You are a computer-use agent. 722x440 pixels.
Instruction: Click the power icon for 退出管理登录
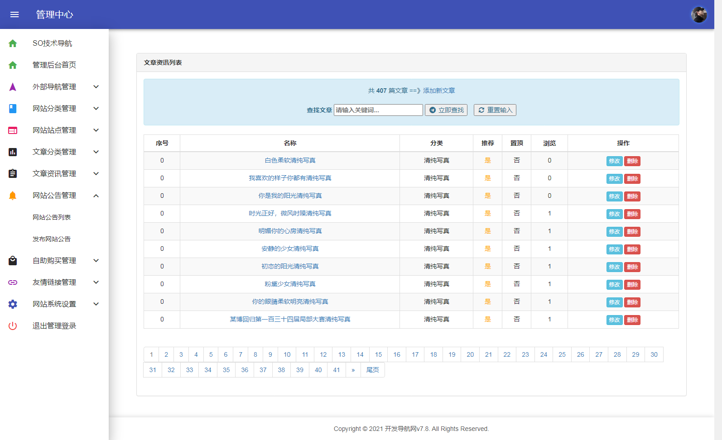[x=13, y=326]
